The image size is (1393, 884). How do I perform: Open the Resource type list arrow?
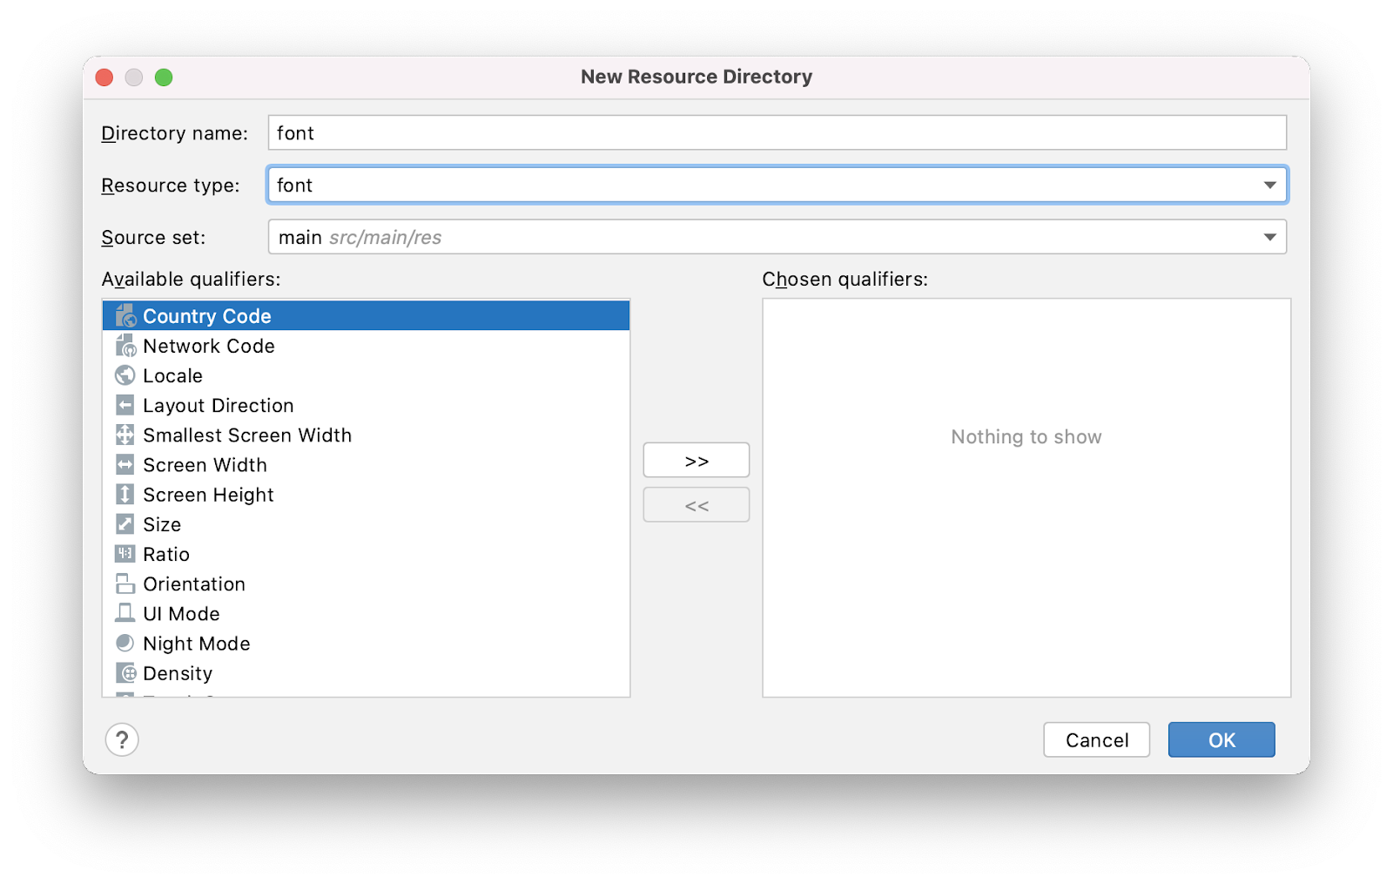1269,185
